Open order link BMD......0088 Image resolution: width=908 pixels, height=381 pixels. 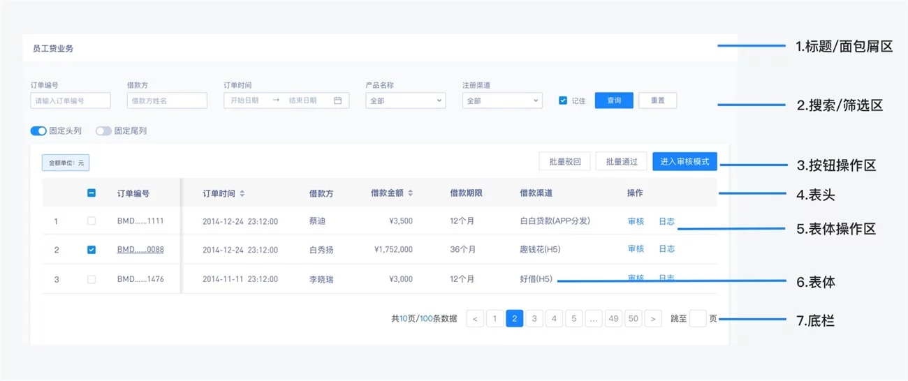[140, 249]
